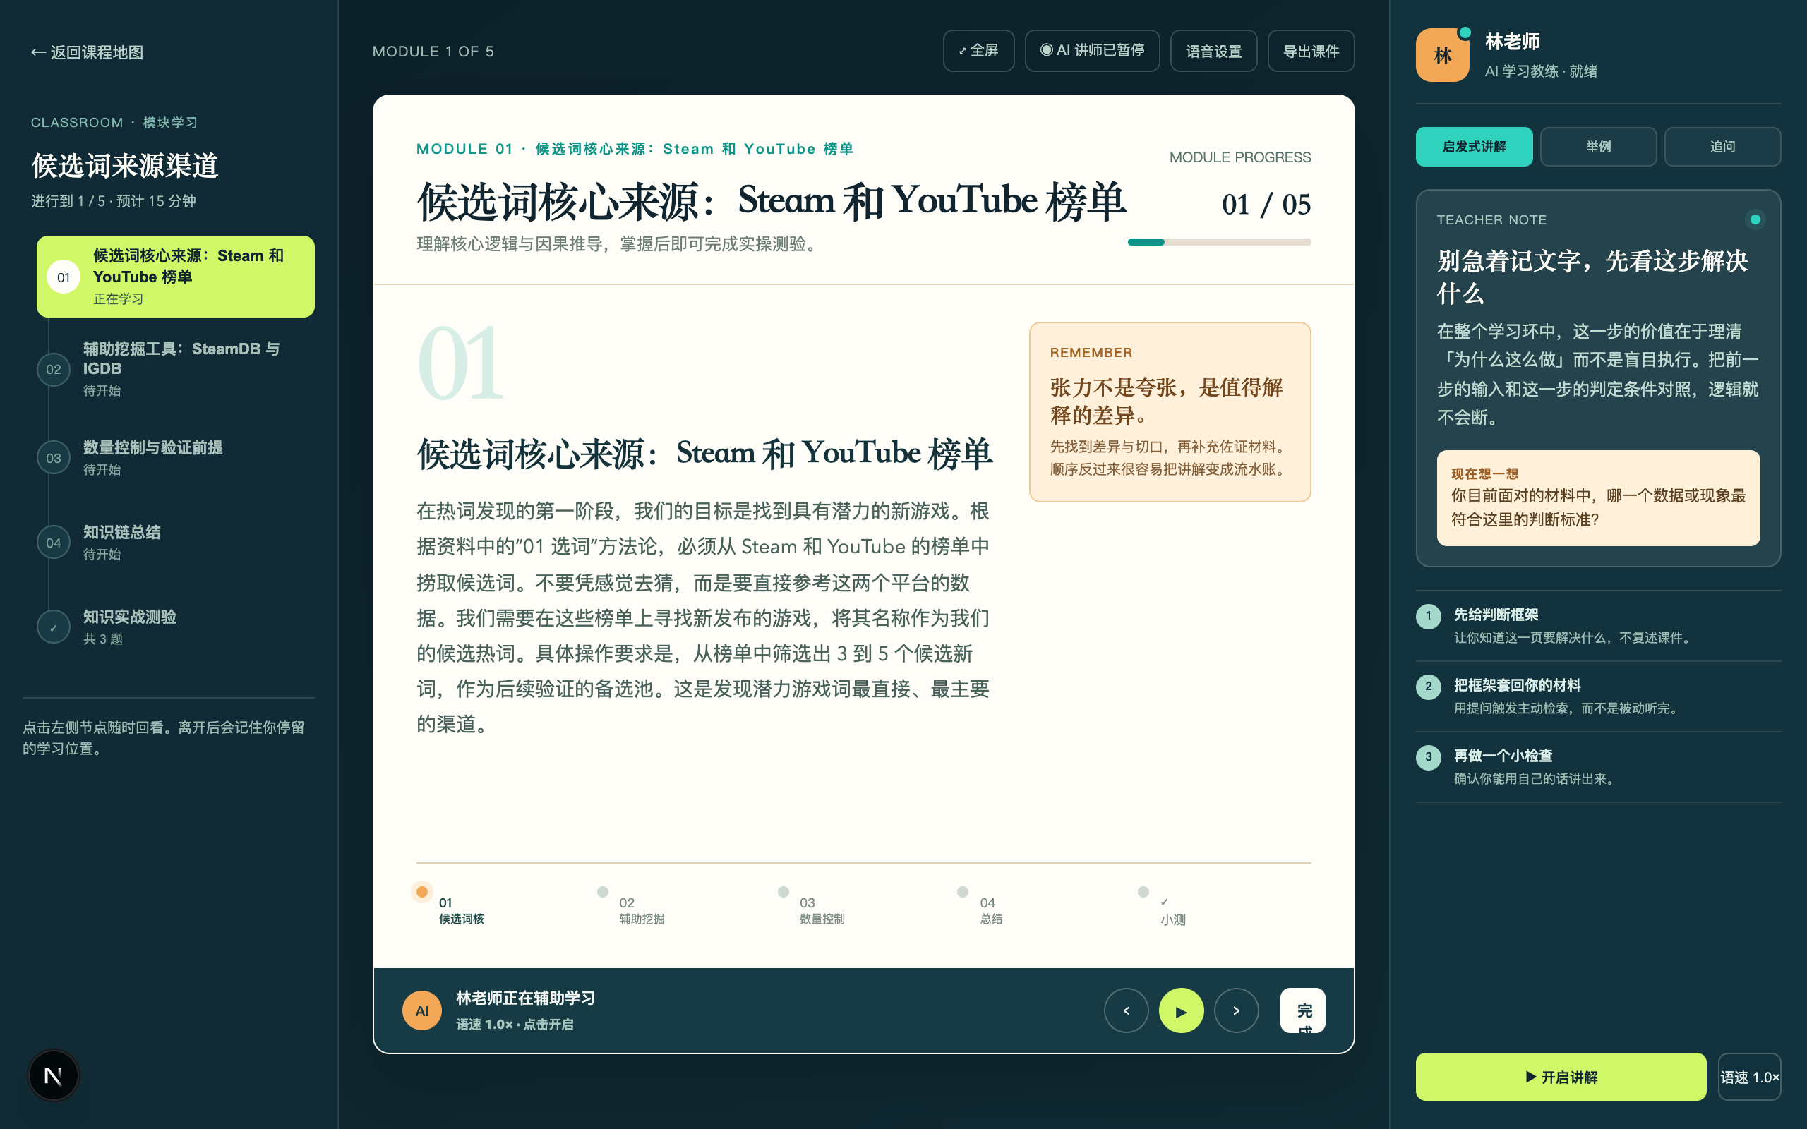This screenshot has height=1129, width=1807.
Task: Open 知识实战测验 quiz item
Action: tap(176, 627)
